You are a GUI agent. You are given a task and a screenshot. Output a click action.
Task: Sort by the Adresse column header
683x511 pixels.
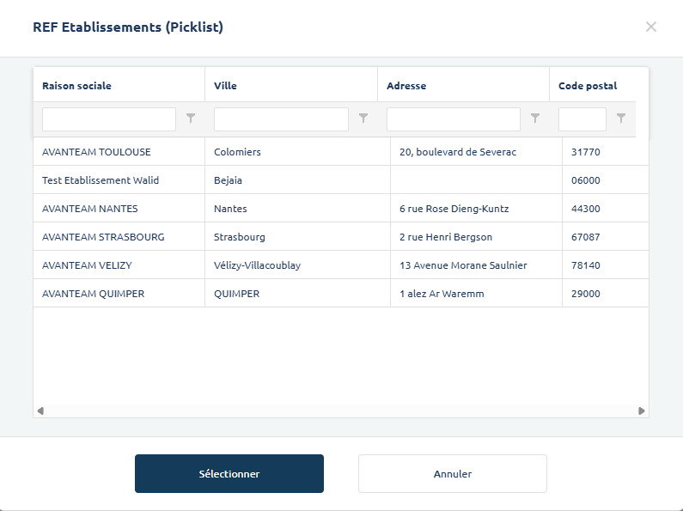click(406, 86)
